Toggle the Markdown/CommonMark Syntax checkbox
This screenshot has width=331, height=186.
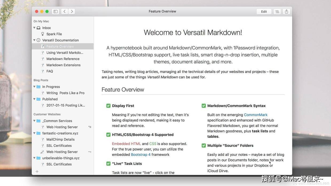click(204, 106)
